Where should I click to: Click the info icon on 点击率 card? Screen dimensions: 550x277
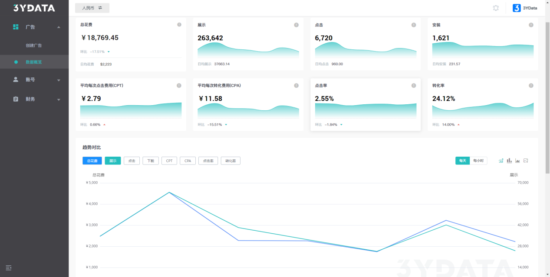(414, 86)
